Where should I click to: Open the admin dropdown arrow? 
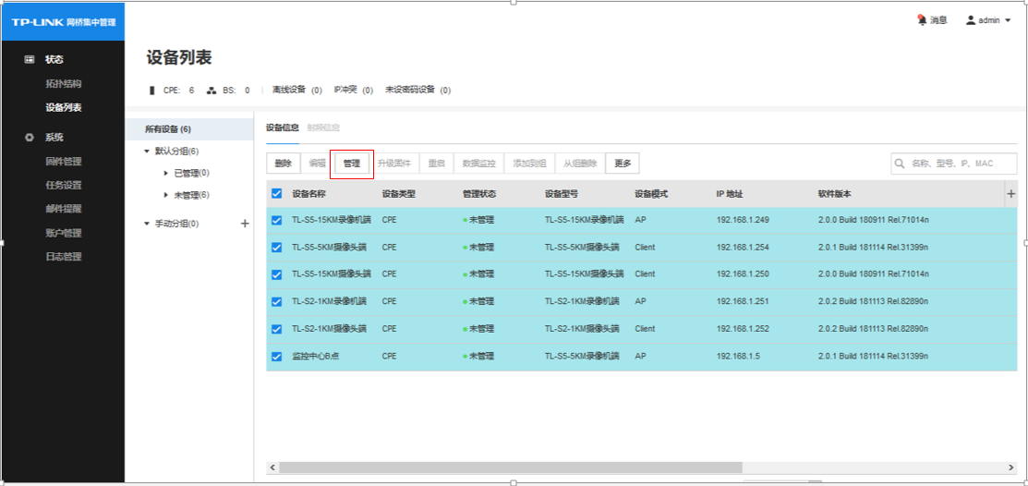(1007, 20)
